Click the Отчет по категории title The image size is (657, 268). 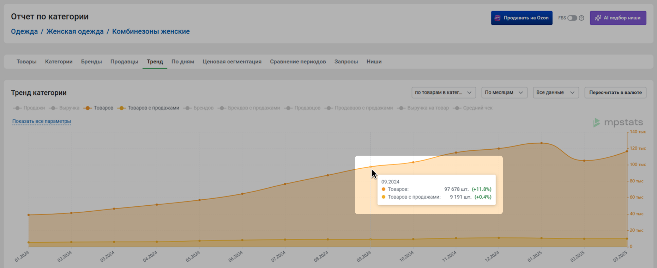coord(50,17)
